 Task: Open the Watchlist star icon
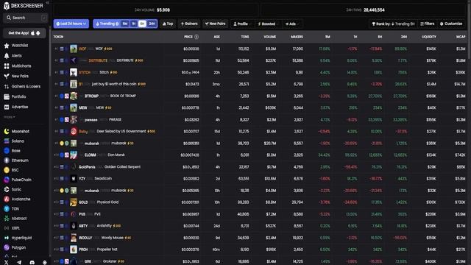[7, 46]
